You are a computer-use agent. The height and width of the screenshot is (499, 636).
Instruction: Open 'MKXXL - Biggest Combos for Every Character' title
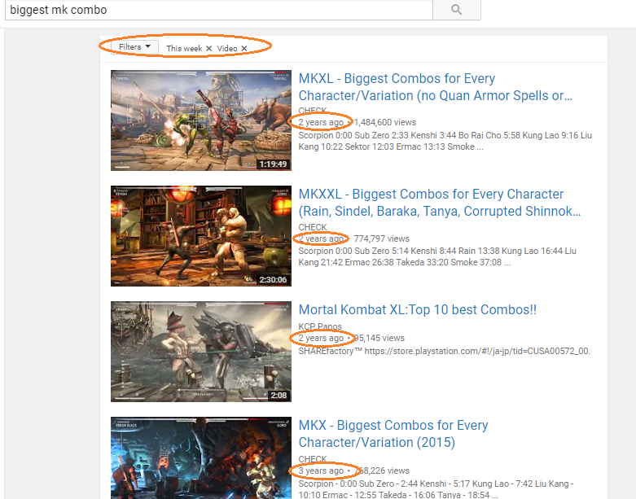pos(439,203)
